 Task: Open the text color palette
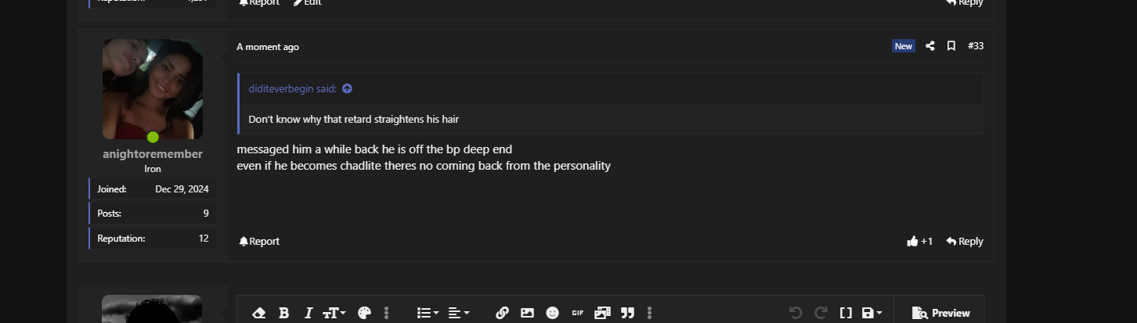click(364, 313)
